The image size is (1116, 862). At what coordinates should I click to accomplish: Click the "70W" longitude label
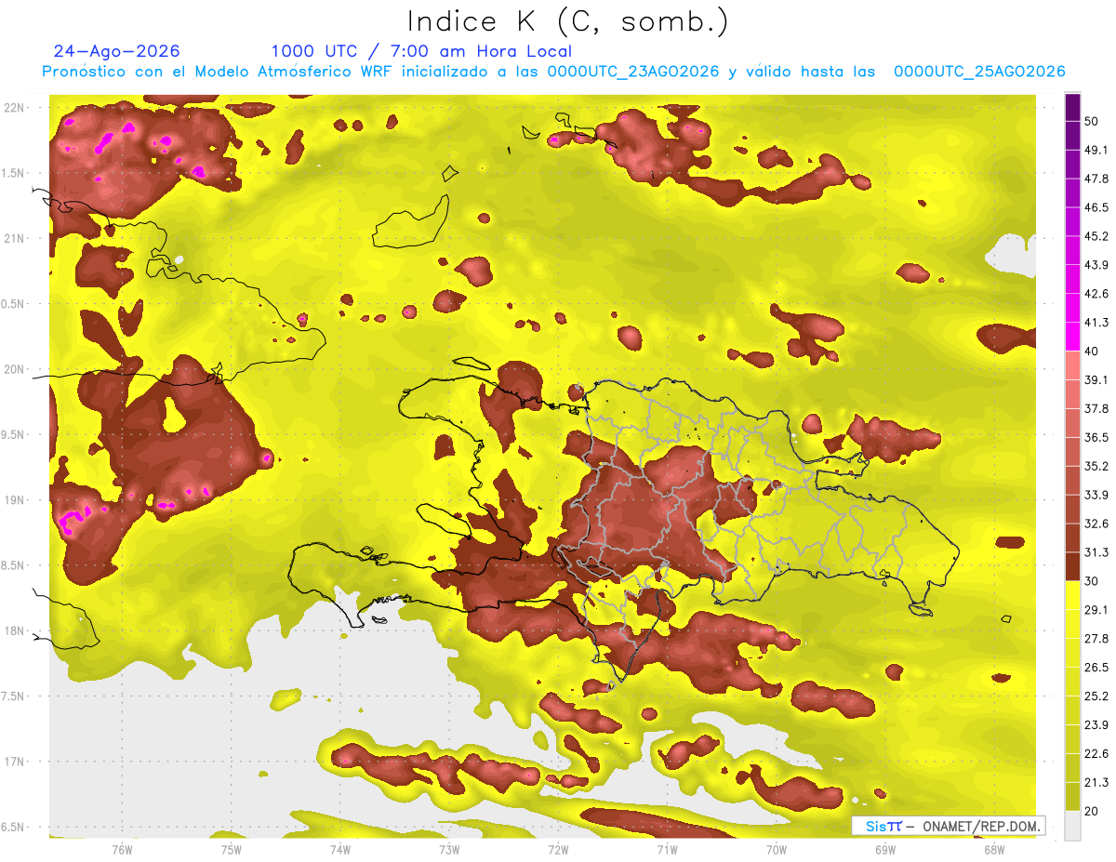pos(776,850)
